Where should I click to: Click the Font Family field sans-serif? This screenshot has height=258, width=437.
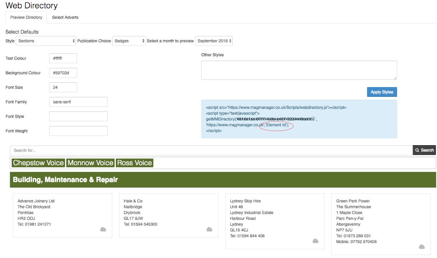point(78,102)
